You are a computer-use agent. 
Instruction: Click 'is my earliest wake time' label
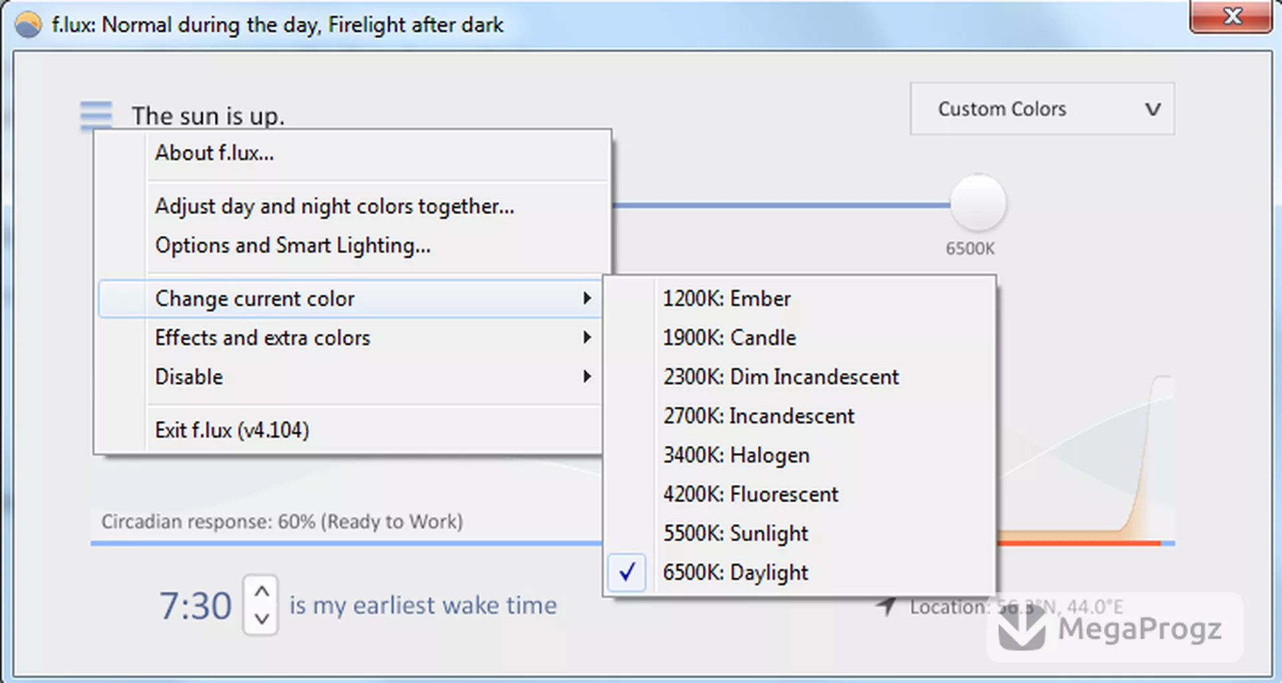pyautogui.click(x=423, y=606)
